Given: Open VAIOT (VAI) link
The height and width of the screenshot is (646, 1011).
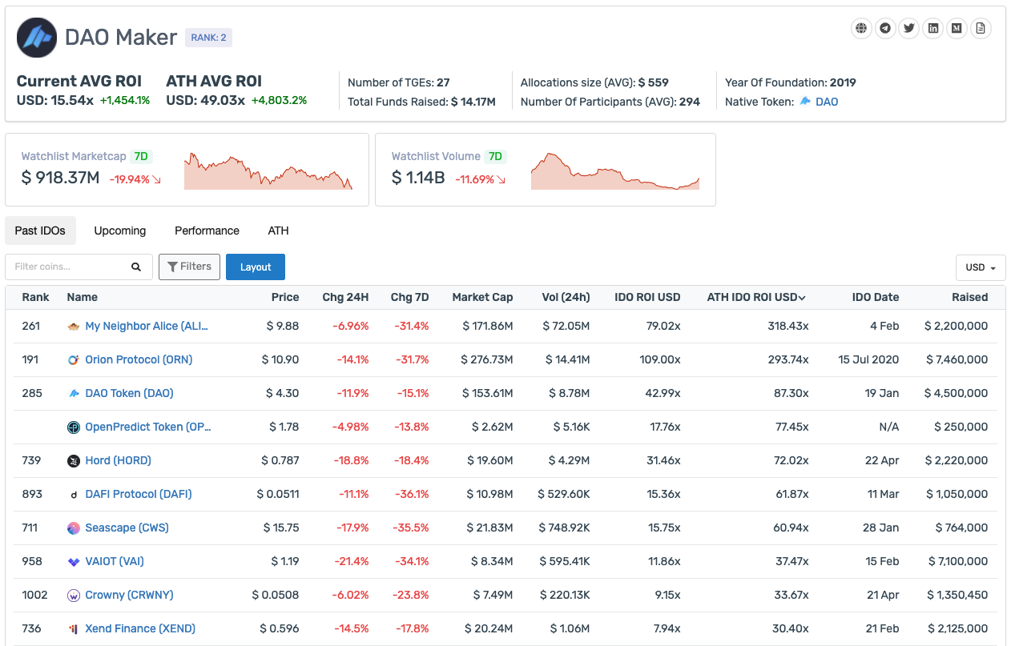Looking at the screenshot, I should tap(115, 562).
